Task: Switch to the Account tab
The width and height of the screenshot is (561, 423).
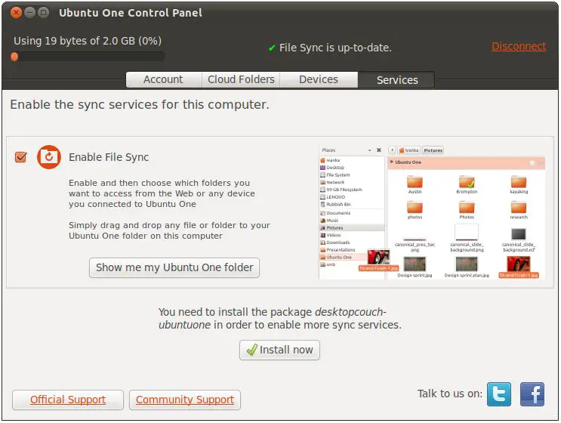Action: point(163,79)
